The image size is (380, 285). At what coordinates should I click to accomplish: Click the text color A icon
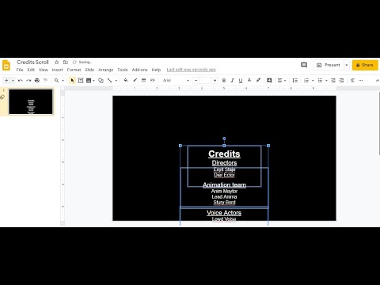click(249, 80)
